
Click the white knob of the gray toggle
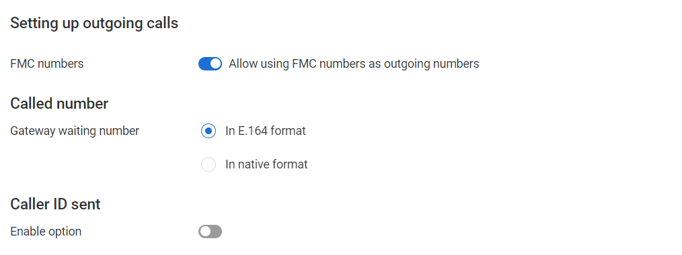(205, 232)
